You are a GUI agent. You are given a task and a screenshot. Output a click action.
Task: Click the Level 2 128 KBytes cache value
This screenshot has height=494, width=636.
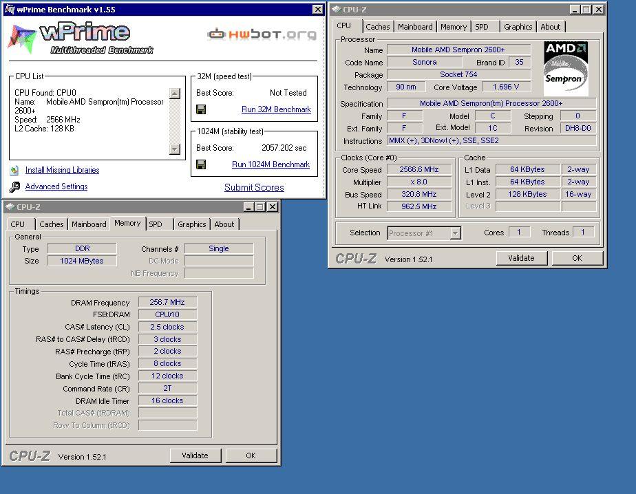[x=527, y=194]
